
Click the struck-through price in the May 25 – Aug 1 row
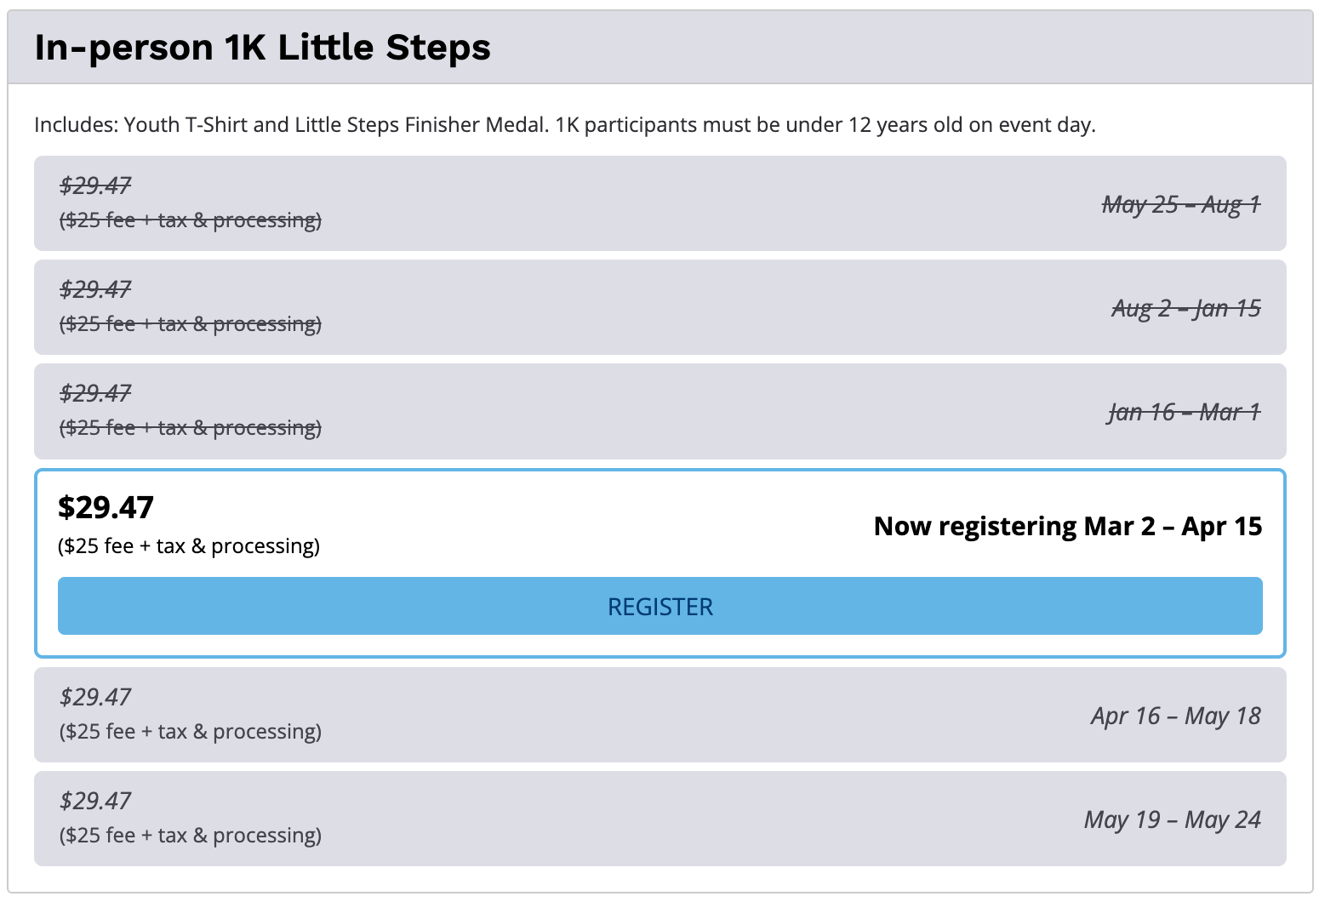click(x=95, y=186)
